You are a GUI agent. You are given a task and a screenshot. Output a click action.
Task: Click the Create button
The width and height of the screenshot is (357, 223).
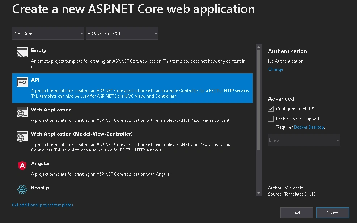pos(333,213)
